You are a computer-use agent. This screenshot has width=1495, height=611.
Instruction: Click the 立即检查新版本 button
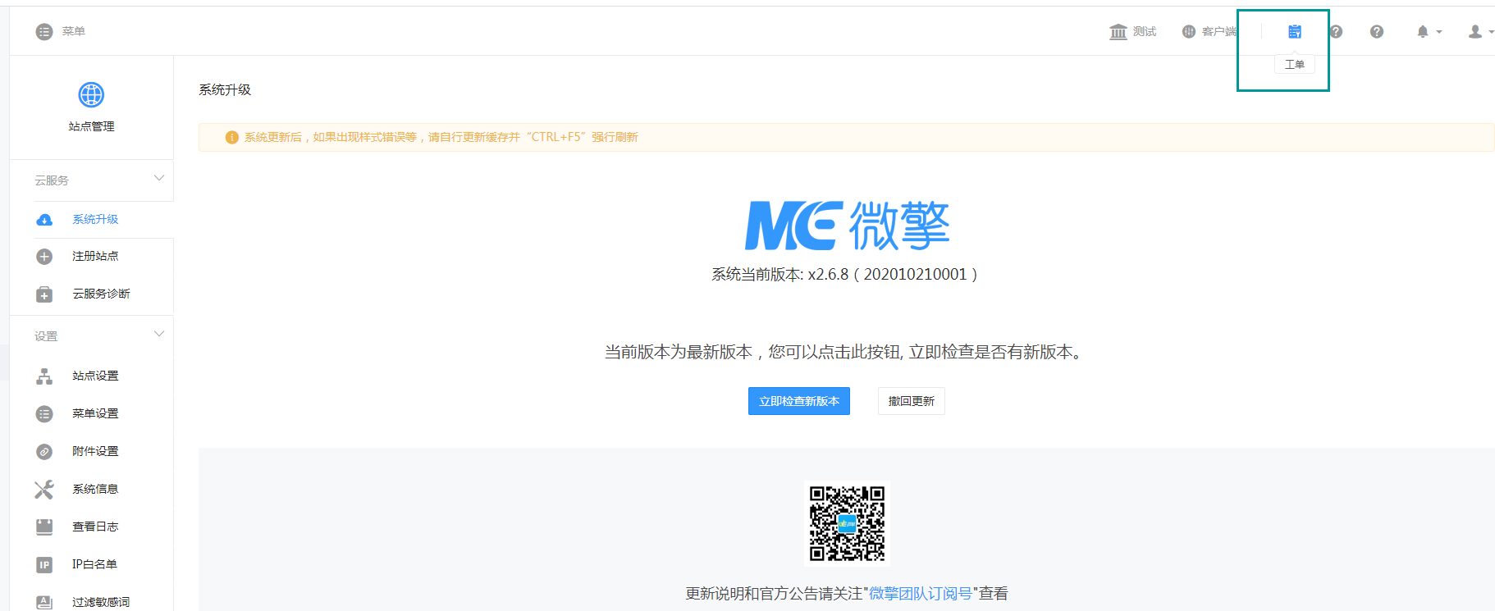[799, 401]
